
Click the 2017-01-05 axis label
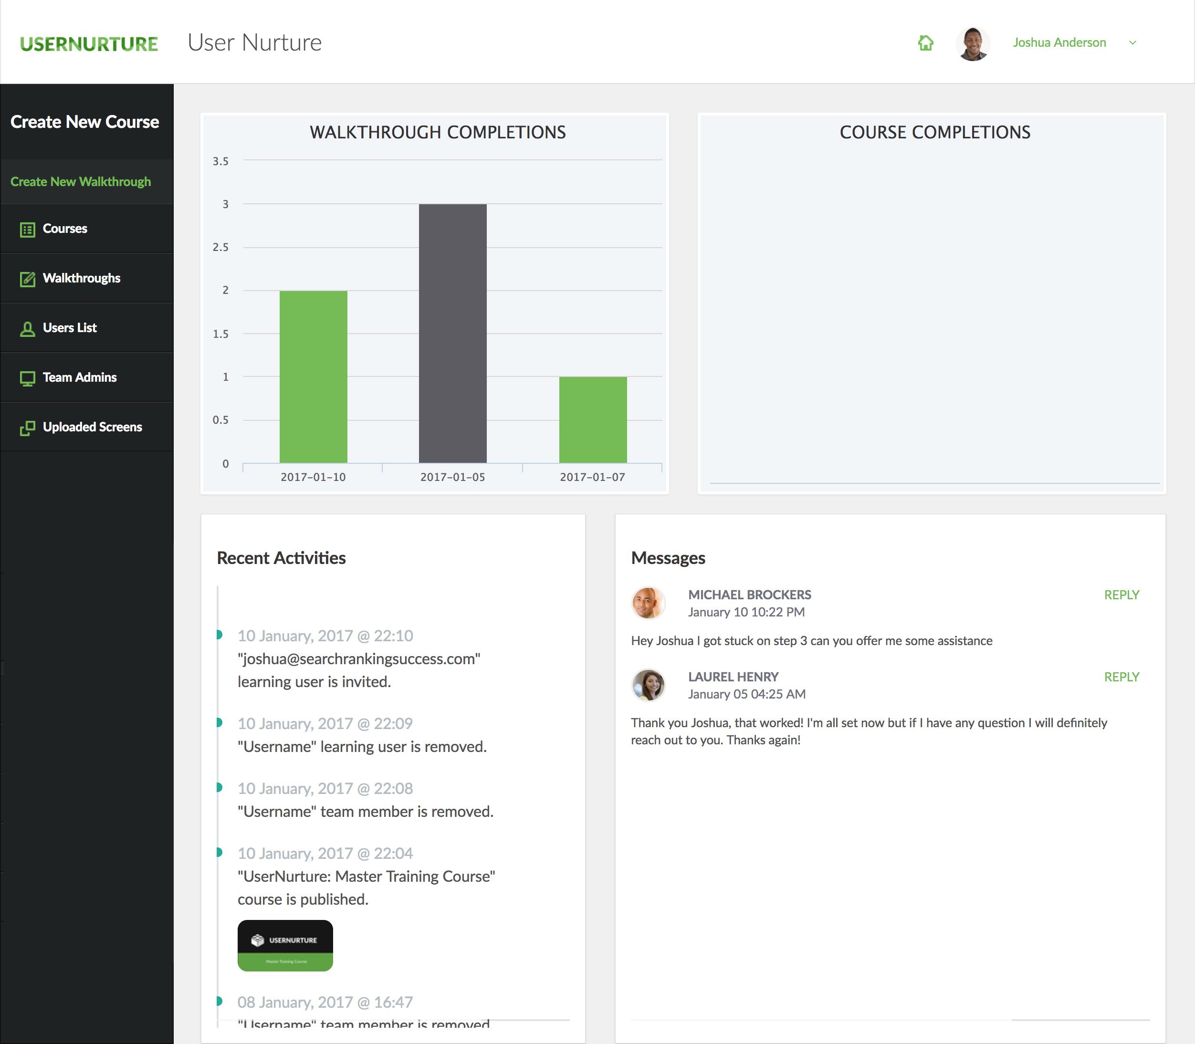pyautogui.click(x=453, y=477)
